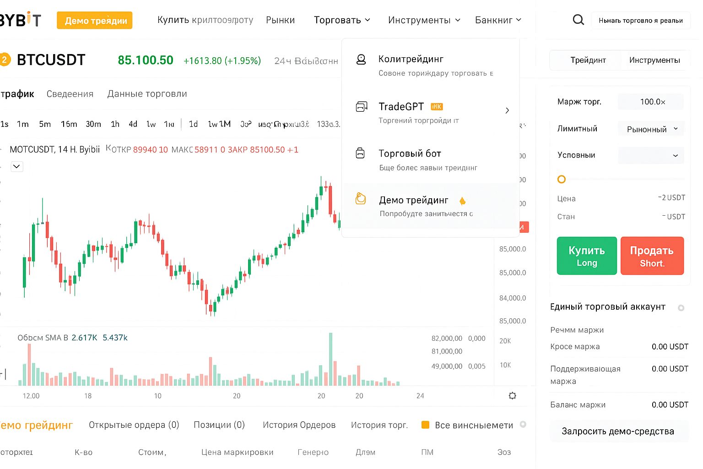Viewport: 703px width, 469px height.
Task: Click the Кросе маржа 0.00 USDT value
Action: tap(670, 347)
